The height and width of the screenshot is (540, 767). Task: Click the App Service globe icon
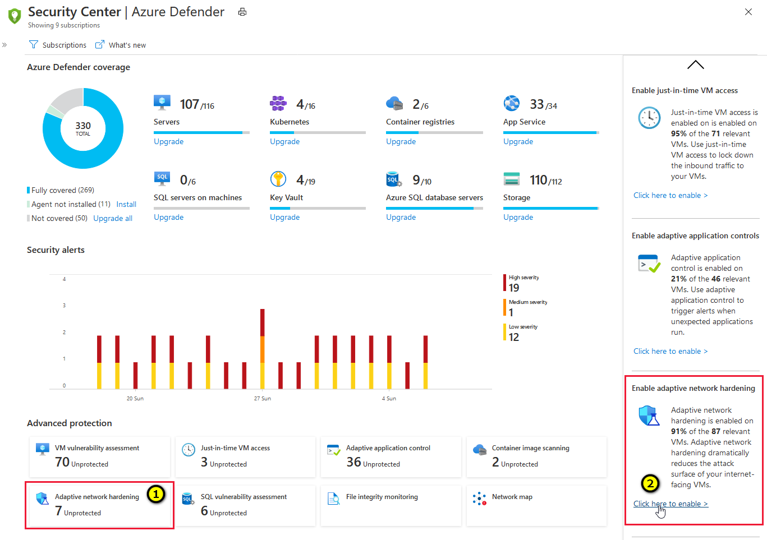pos(512,103)
